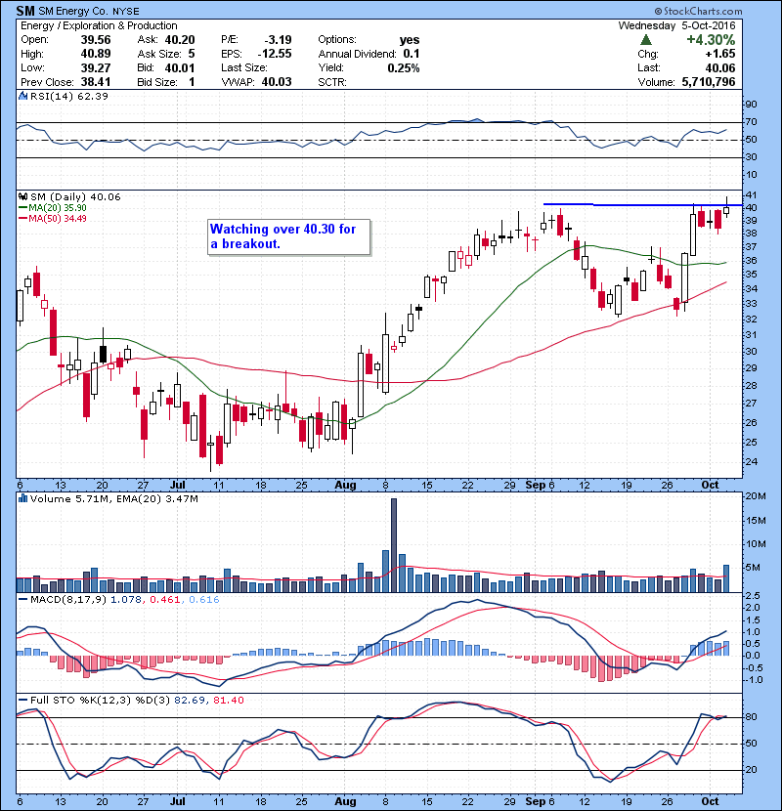Click the Oct label on price axis

tap(710, 485)
